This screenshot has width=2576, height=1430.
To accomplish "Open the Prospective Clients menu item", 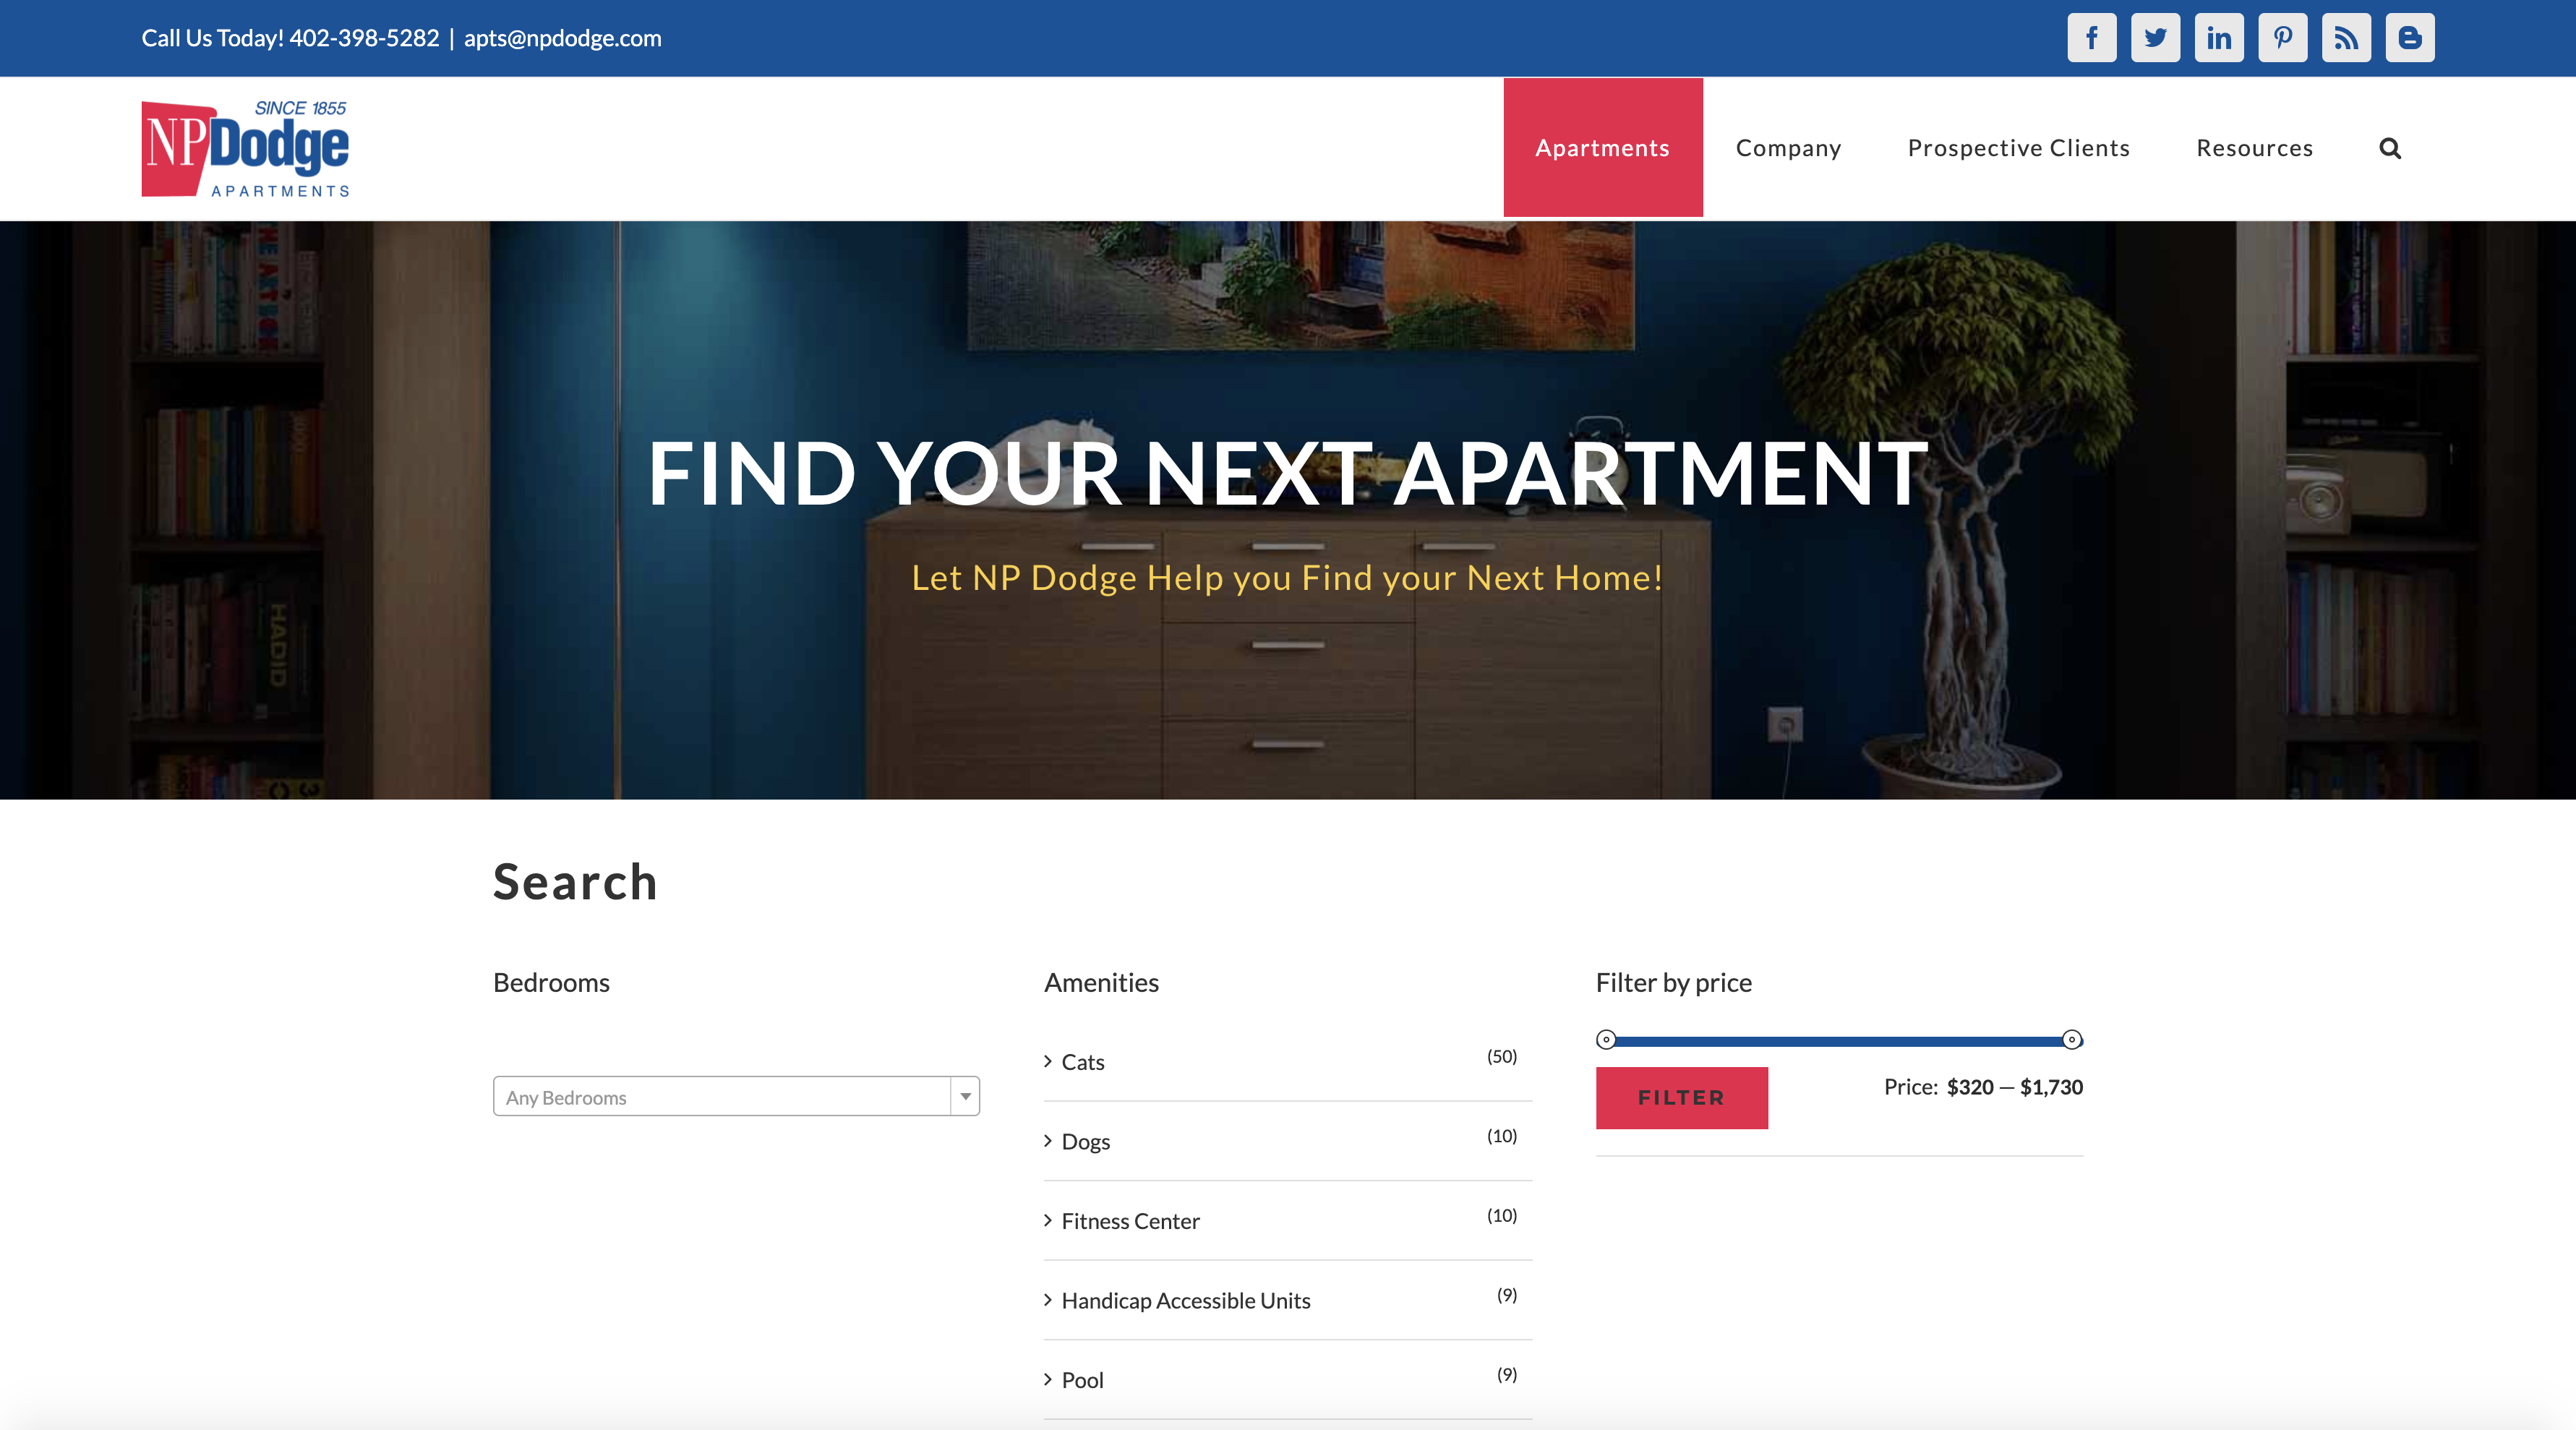I will point(2018,148).
